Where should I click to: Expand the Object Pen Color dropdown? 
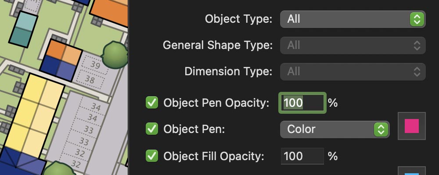pos(335,129)
